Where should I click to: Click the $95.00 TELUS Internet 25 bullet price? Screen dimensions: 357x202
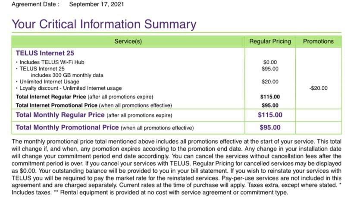270,69
